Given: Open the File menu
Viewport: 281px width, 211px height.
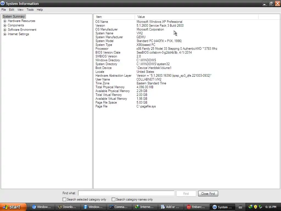Looking at the screenshot, I should coord(4,10).
